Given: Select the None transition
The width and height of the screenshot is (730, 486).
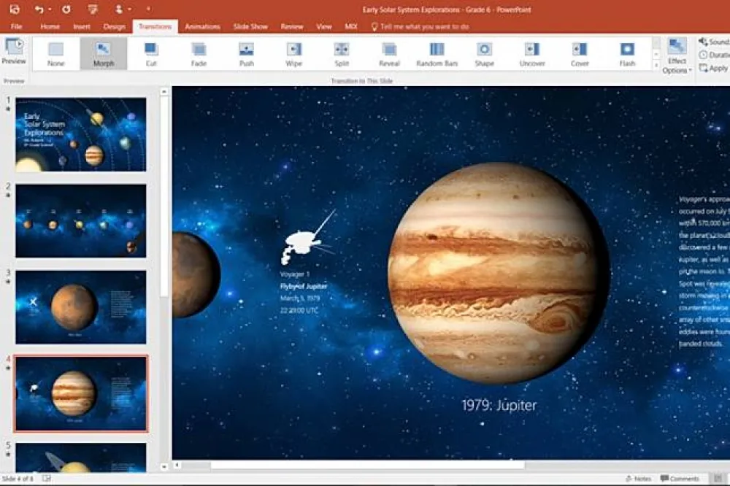Looking at the screenshot, I should coord(56,54).
